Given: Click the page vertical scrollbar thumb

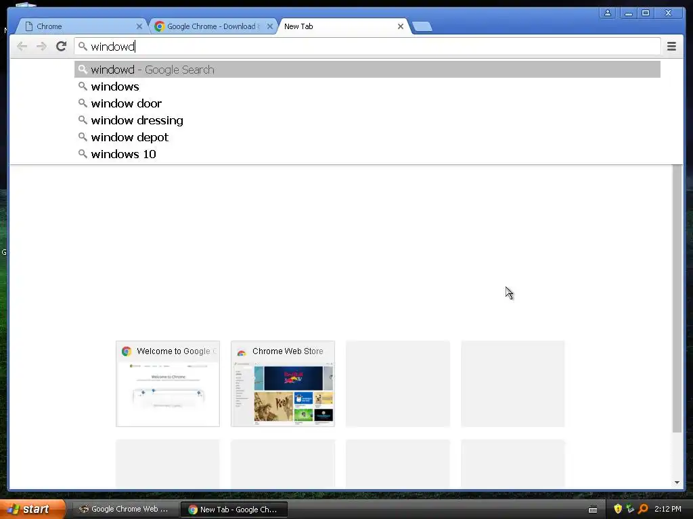Looking at the screenshot, I should pos(677,298).
